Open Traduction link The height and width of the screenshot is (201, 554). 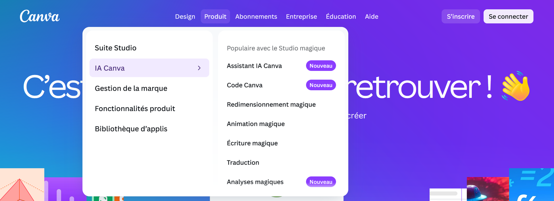[243, 163]
